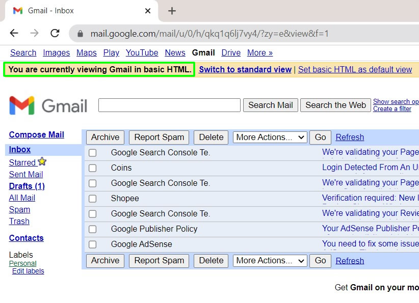Open News in the Google bar
419x303 pixels.
click(175, 53)
